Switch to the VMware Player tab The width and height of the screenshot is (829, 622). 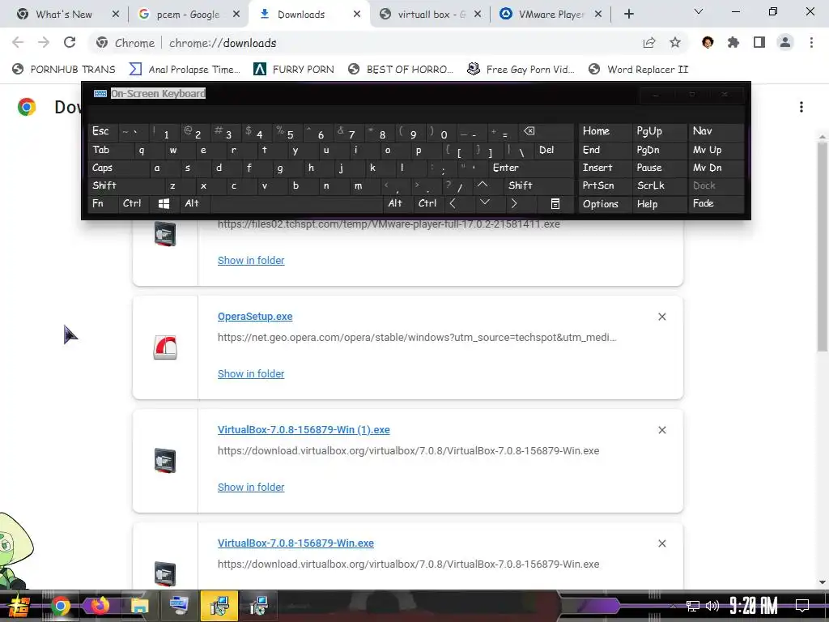pos(551,15)
